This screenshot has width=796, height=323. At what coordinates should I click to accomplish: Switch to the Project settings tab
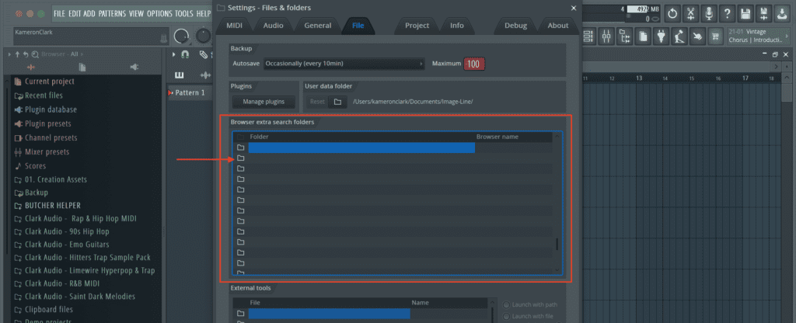417,26
